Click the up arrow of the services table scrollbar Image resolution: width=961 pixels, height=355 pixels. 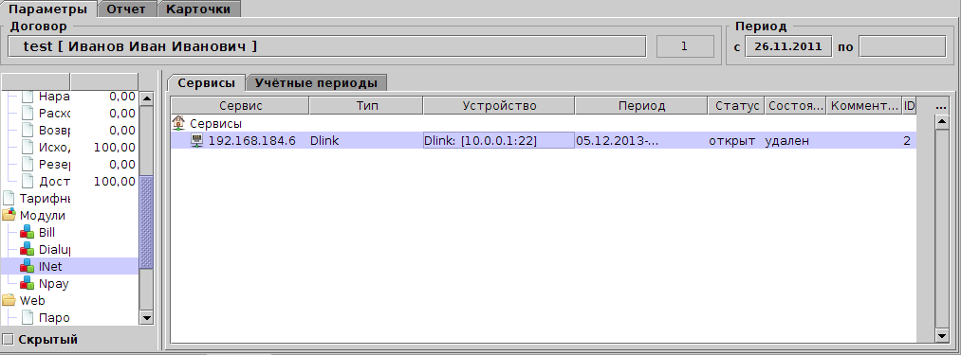click(941, 122)
